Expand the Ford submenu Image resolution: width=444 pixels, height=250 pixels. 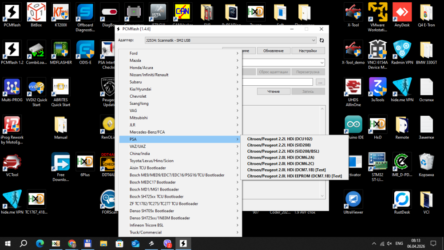pyautogui.click(x=180, y=53)
